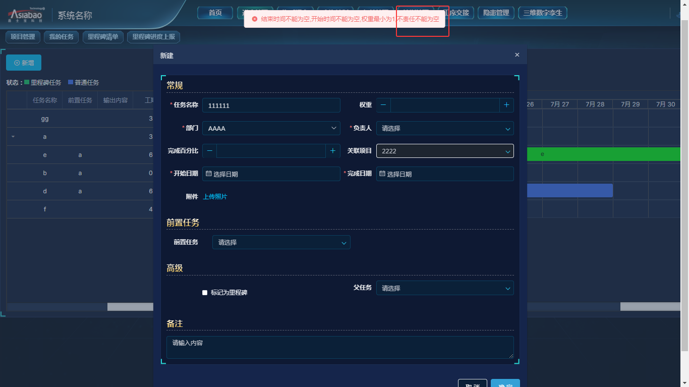Screen dimensions: 689x387
Task: Click the 备注 text area
Action: coord(340,348)
